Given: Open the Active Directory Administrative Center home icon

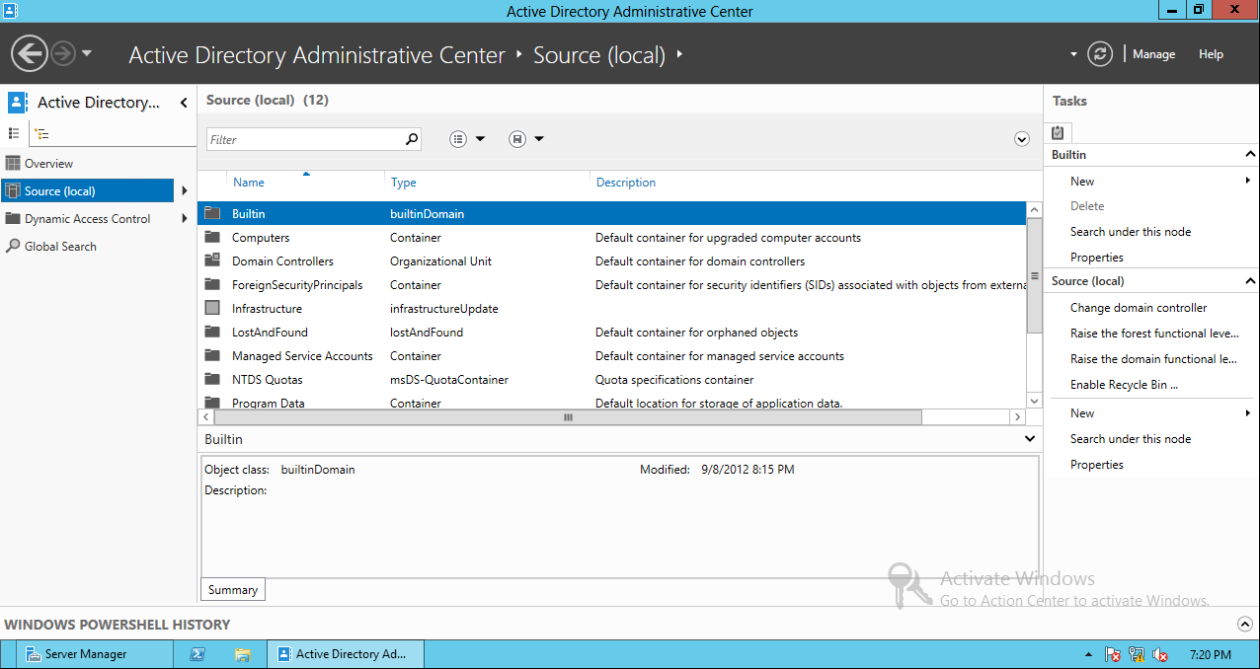Looking at the screenshot, I should pos(16,102).
